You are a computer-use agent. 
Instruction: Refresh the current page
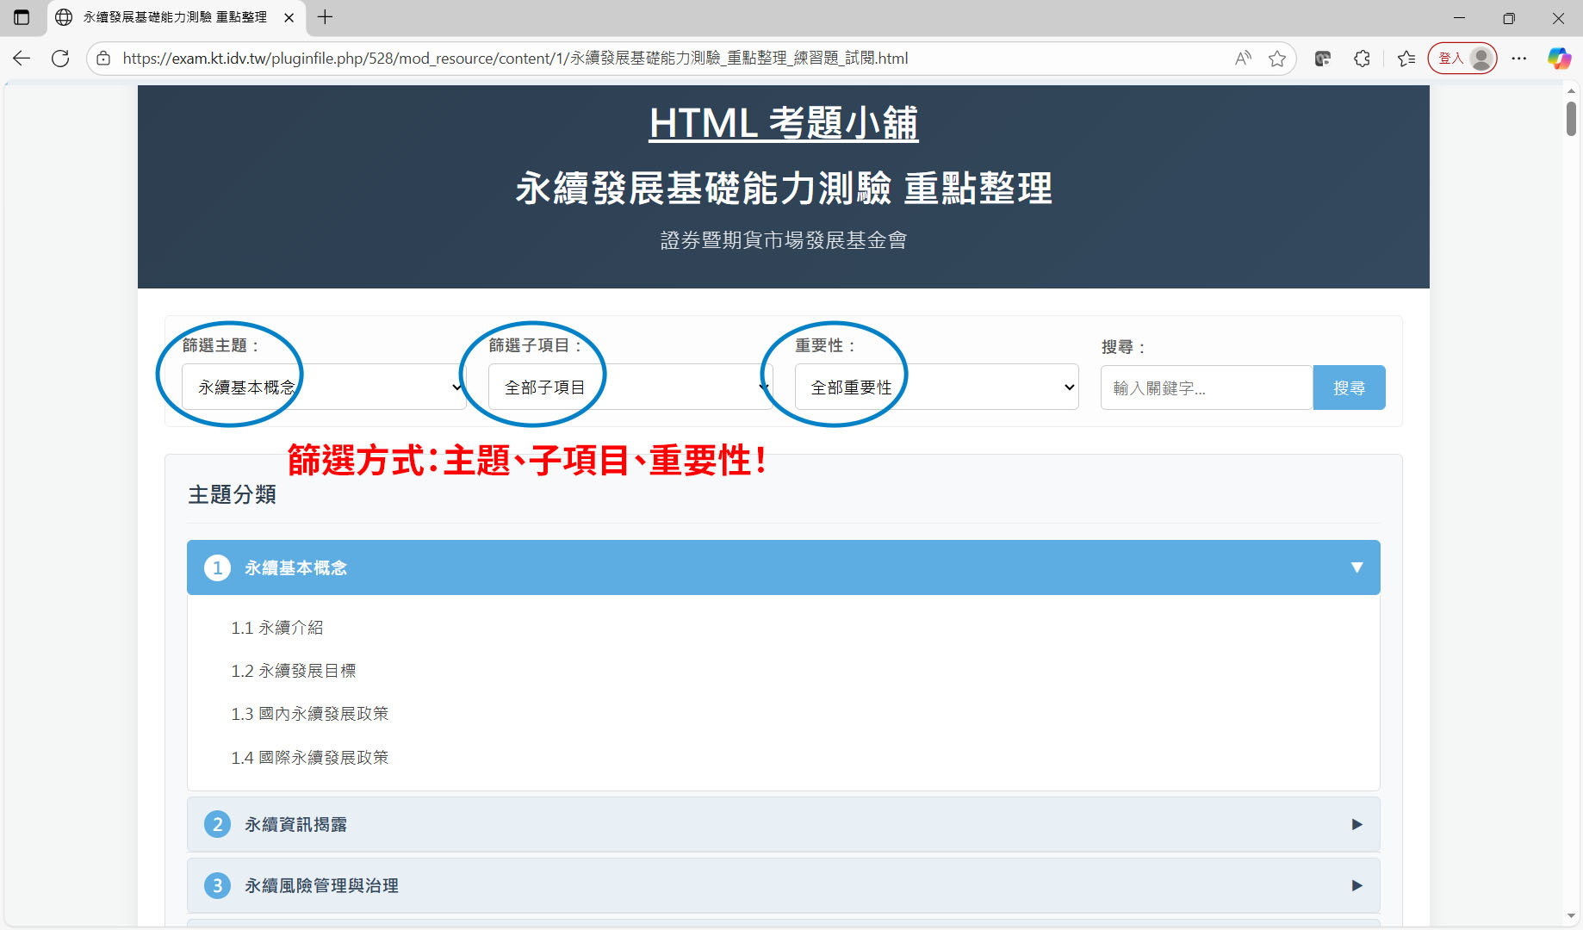click(59, 58)
